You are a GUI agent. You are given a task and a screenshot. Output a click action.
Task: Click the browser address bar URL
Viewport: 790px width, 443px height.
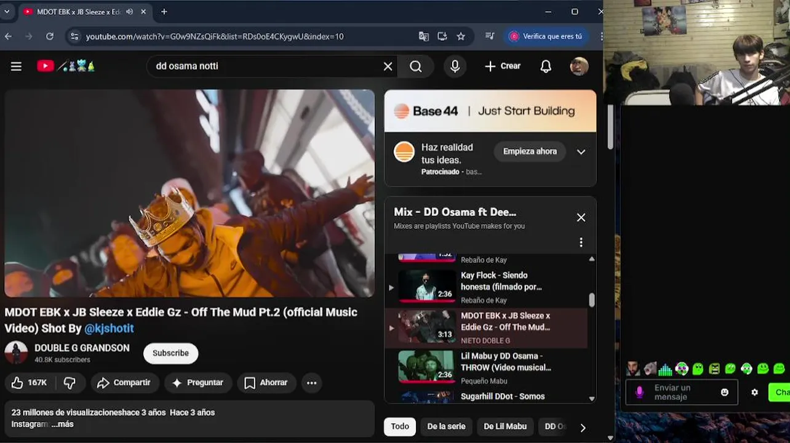click(215, 36)
